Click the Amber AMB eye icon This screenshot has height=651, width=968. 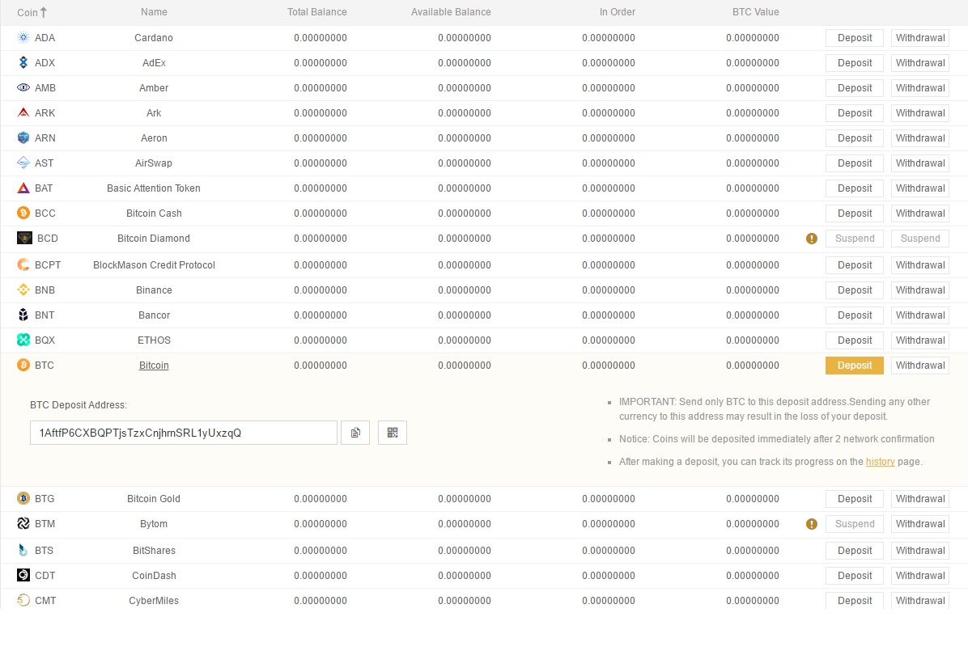pyautogui.click(x=23, y=87)
